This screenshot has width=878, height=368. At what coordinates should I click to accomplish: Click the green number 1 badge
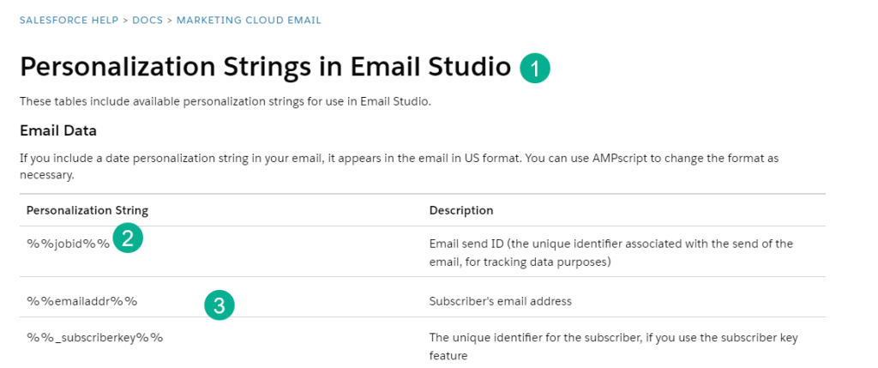tap(535, 69)
